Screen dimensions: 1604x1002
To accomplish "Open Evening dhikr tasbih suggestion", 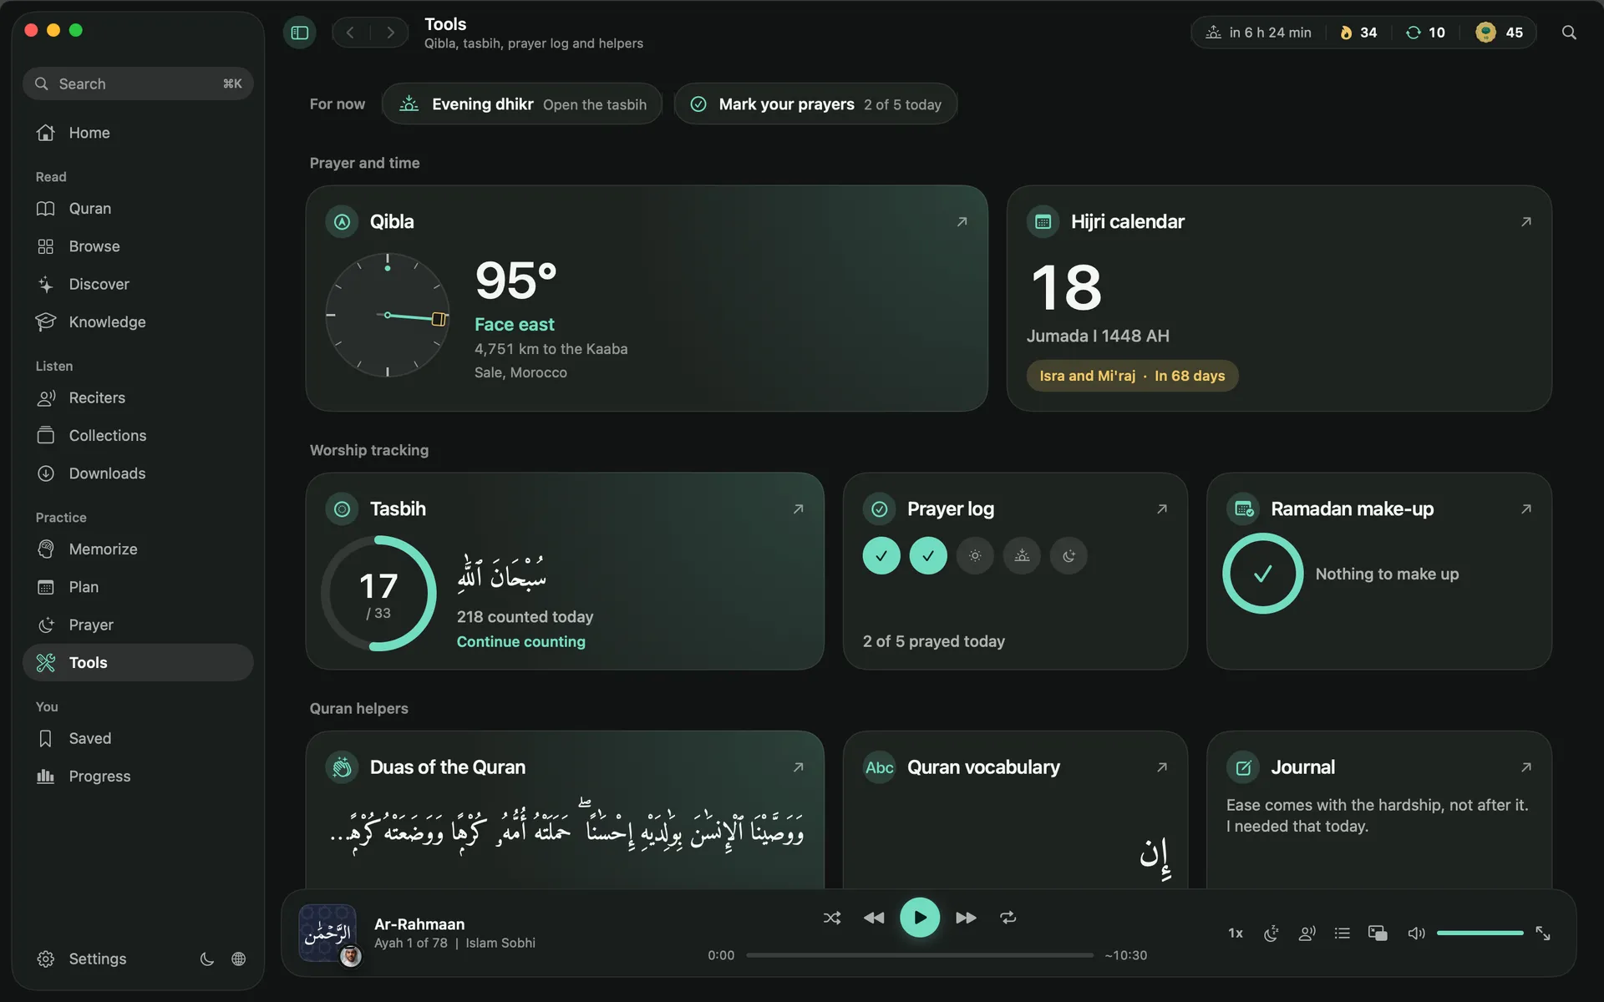I will [x=522, y=104].
